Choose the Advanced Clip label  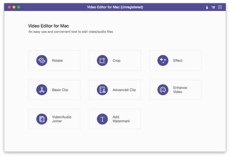click(x=124, y=90)
